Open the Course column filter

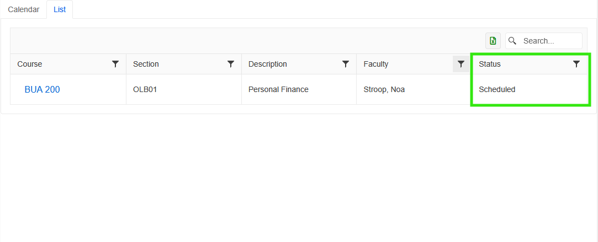[x=115, y=64]
